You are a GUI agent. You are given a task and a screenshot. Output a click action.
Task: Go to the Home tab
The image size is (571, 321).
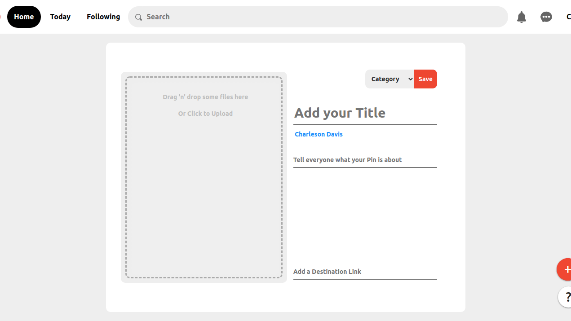tap(24, 17)
